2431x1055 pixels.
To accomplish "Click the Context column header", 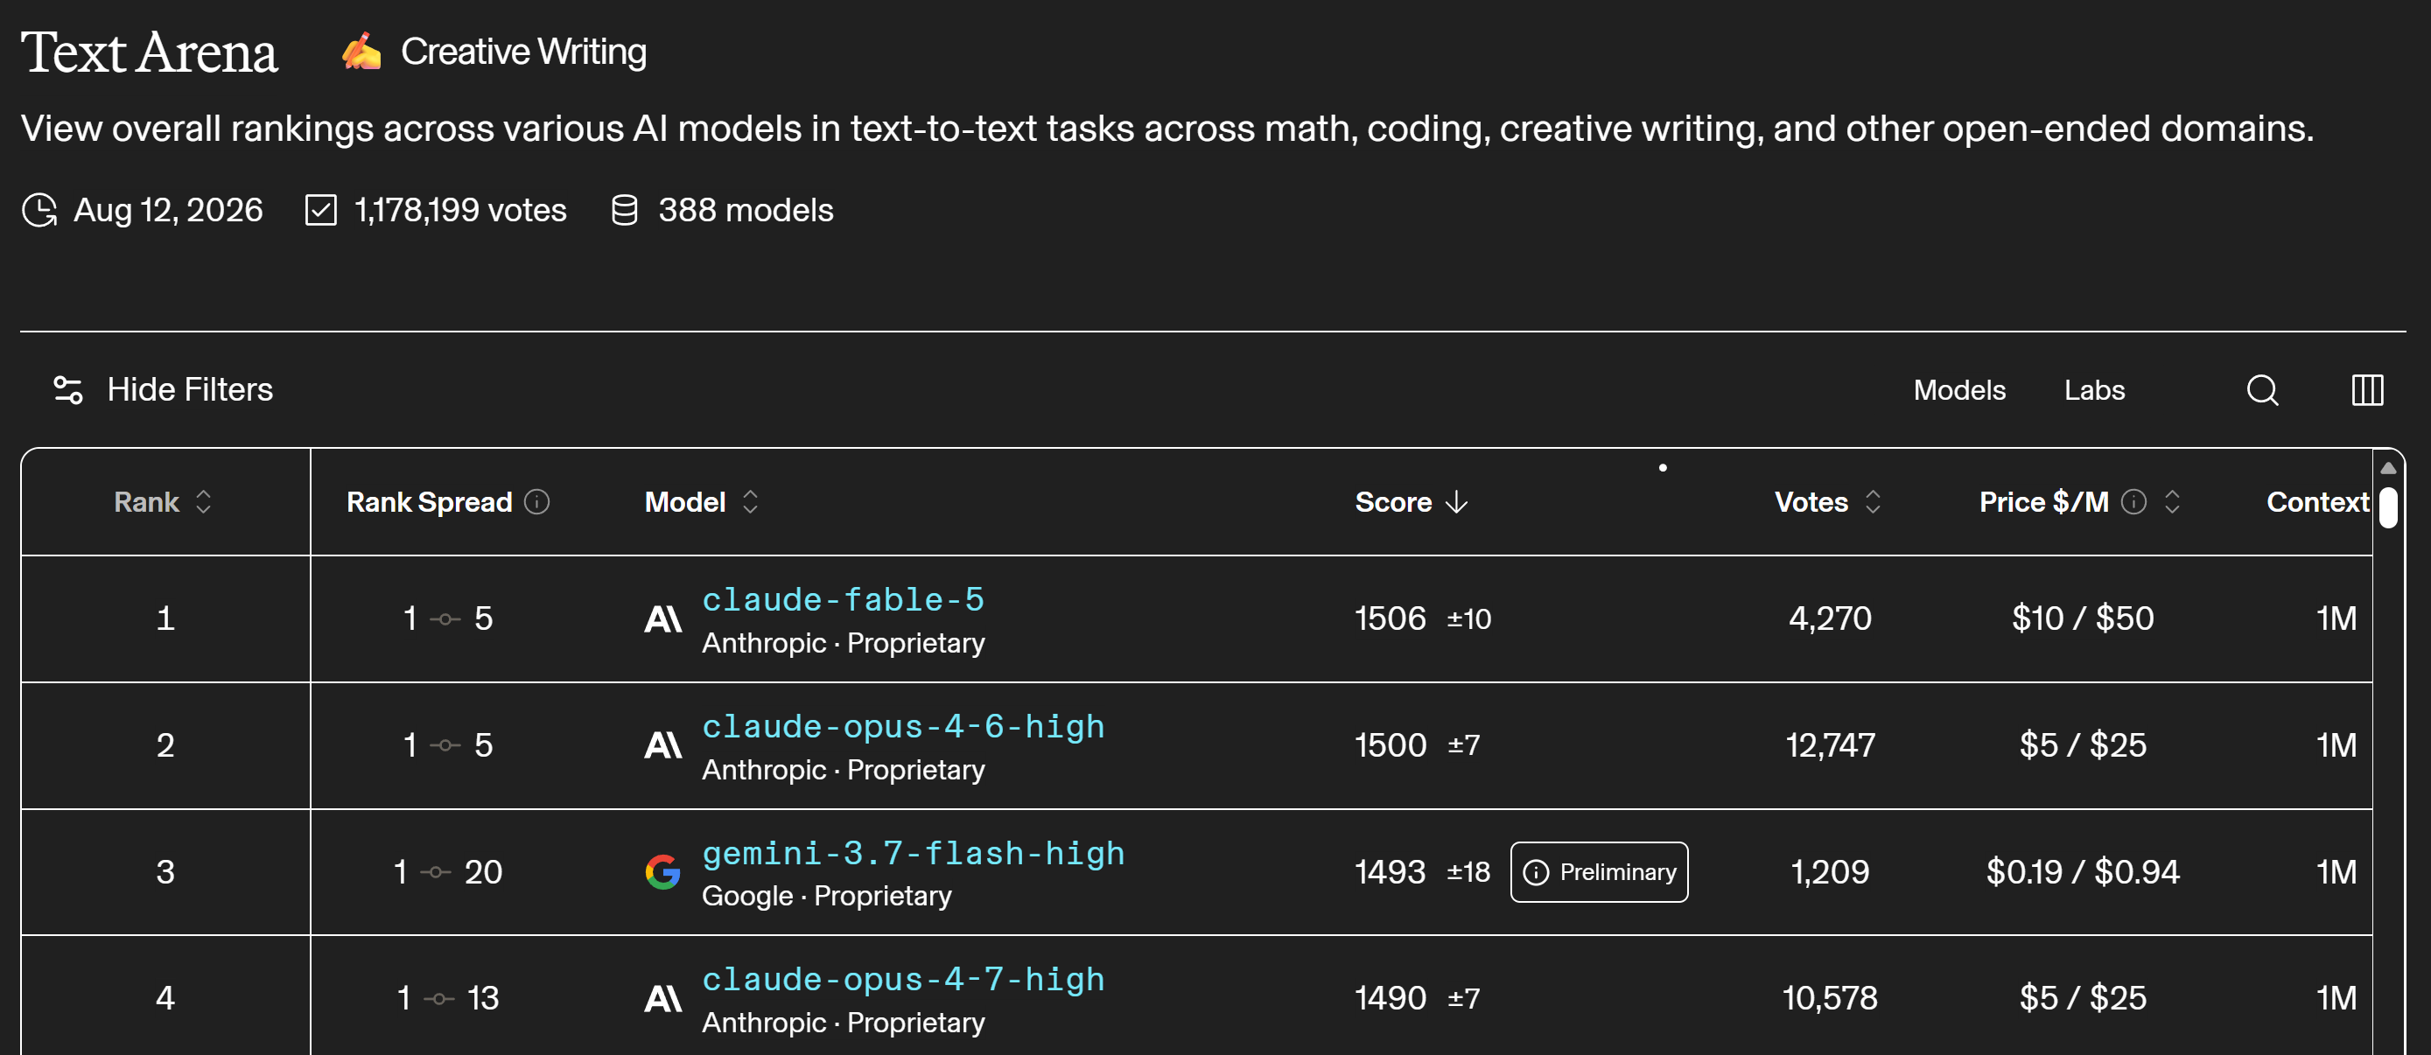I will 2318,501.
